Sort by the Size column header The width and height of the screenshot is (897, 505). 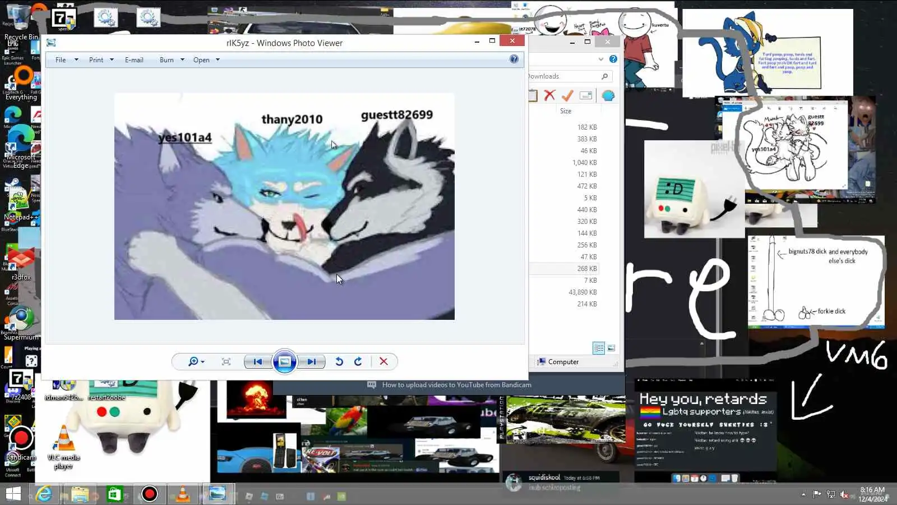click(566, 111)
